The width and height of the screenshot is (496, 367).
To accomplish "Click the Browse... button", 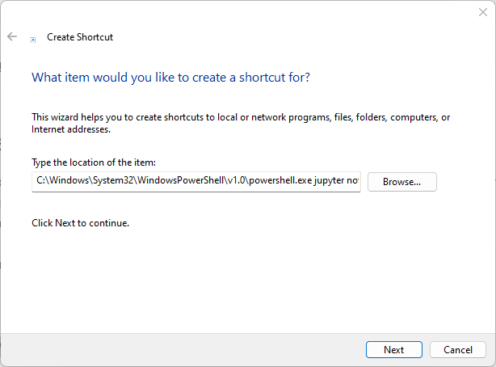I will point(401,182).
